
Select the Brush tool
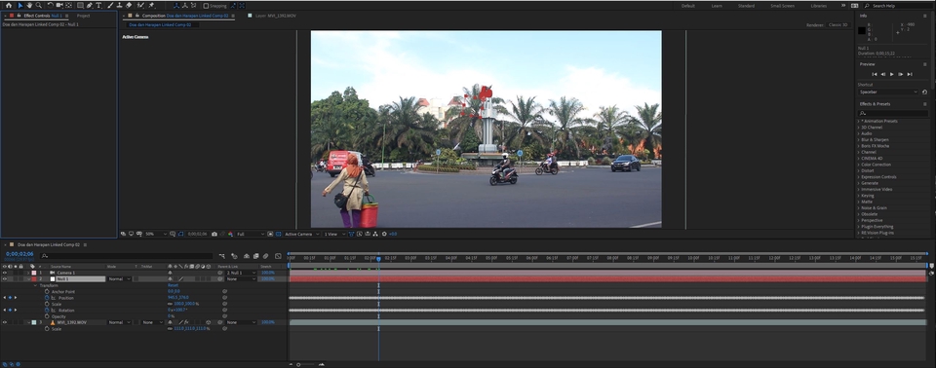click(110, 6)
